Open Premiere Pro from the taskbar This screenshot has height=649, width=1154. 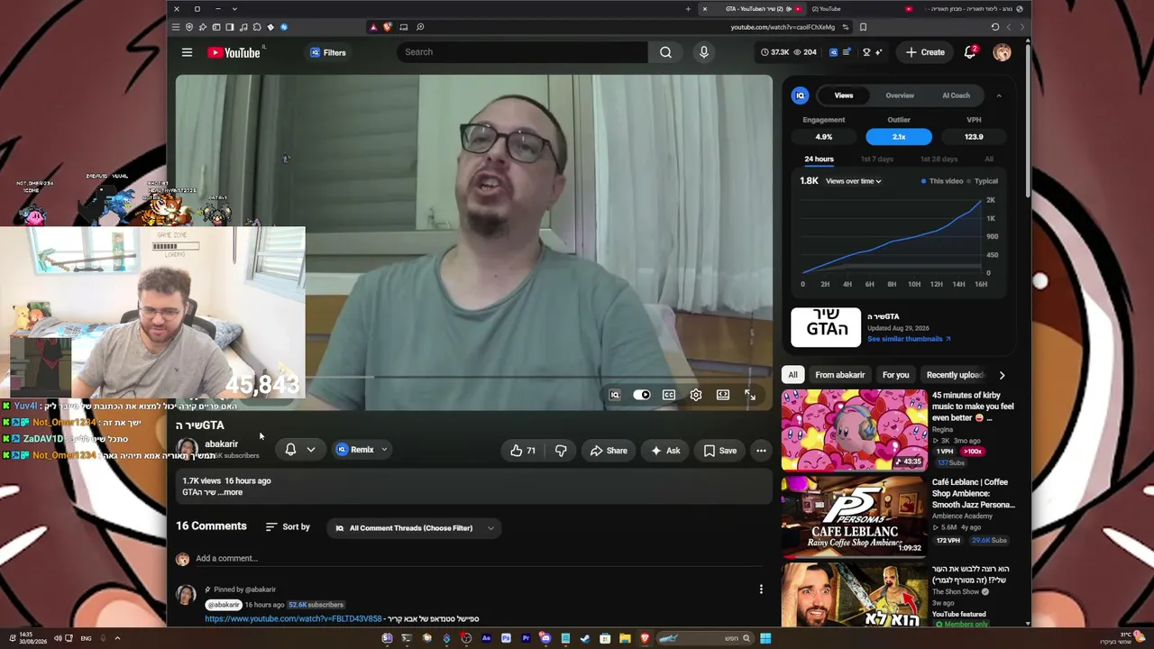point(526,638)
